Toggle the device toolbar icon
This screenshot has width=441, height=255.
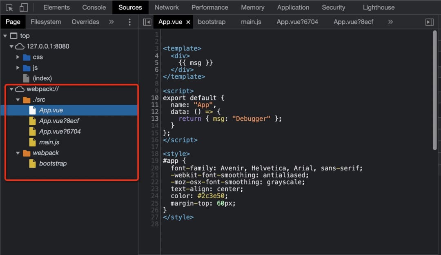pyautogui.click(x=24, y=7)
